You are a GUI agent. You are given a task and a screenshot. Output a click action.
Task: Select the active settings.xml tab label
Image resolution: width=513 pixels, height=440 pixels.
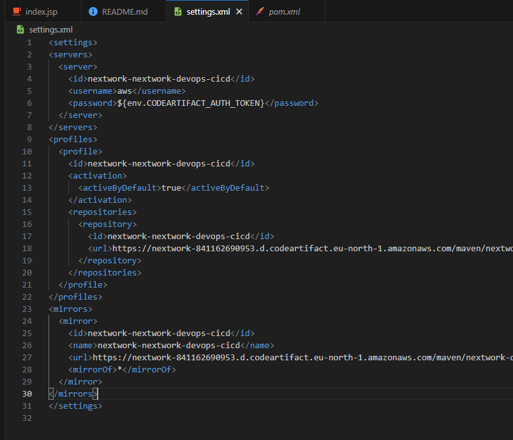click(x=207, y=11)
